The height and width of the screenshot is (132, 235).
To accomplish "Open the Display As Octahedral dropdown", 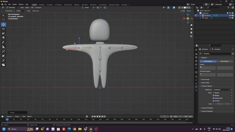I will tap(221, 89).
